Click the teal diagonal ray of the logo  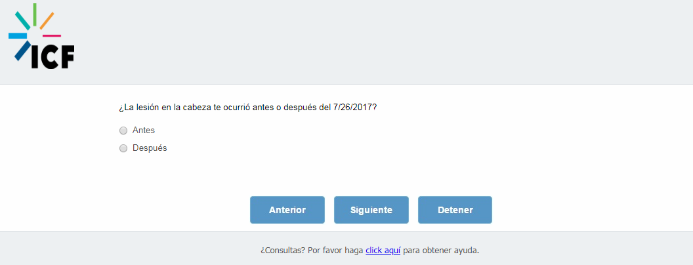tap(22, 21)
